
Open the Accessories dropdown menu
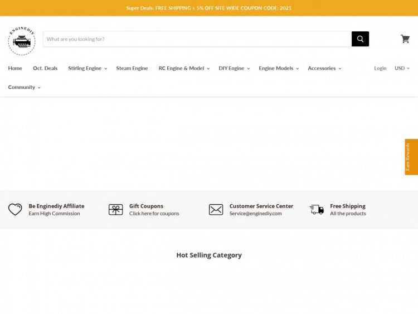click(x=324, y=68)
